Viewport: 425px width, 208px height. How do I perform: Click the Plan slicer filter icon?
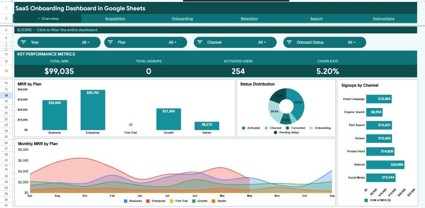click(x=110, y=42)
